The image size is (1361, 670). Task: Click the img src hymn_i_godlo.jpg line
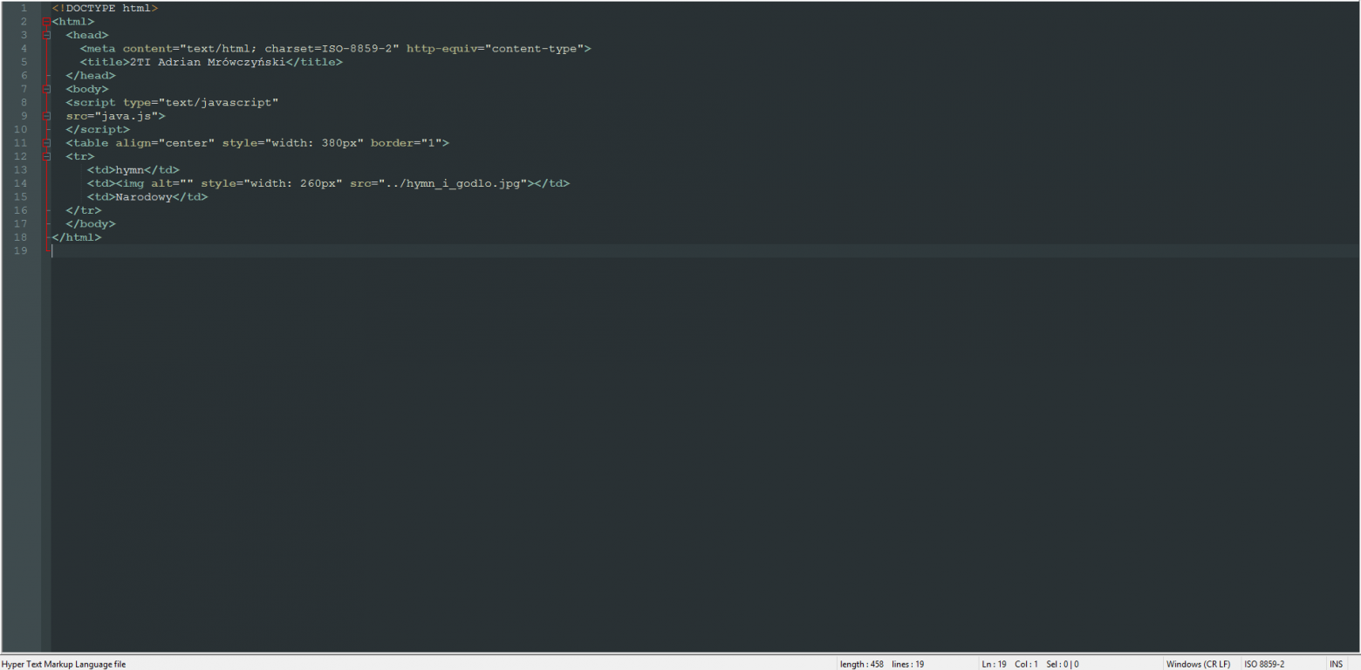(328, 183)
